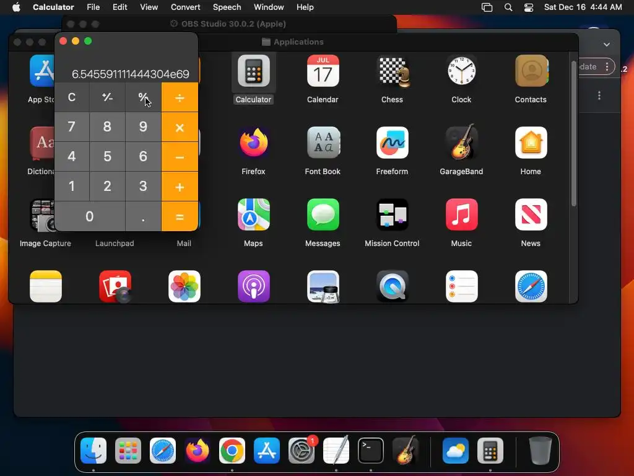
Task: Open Safari in the Applications window
Action: pyautogui.click(x=531, y=286)
